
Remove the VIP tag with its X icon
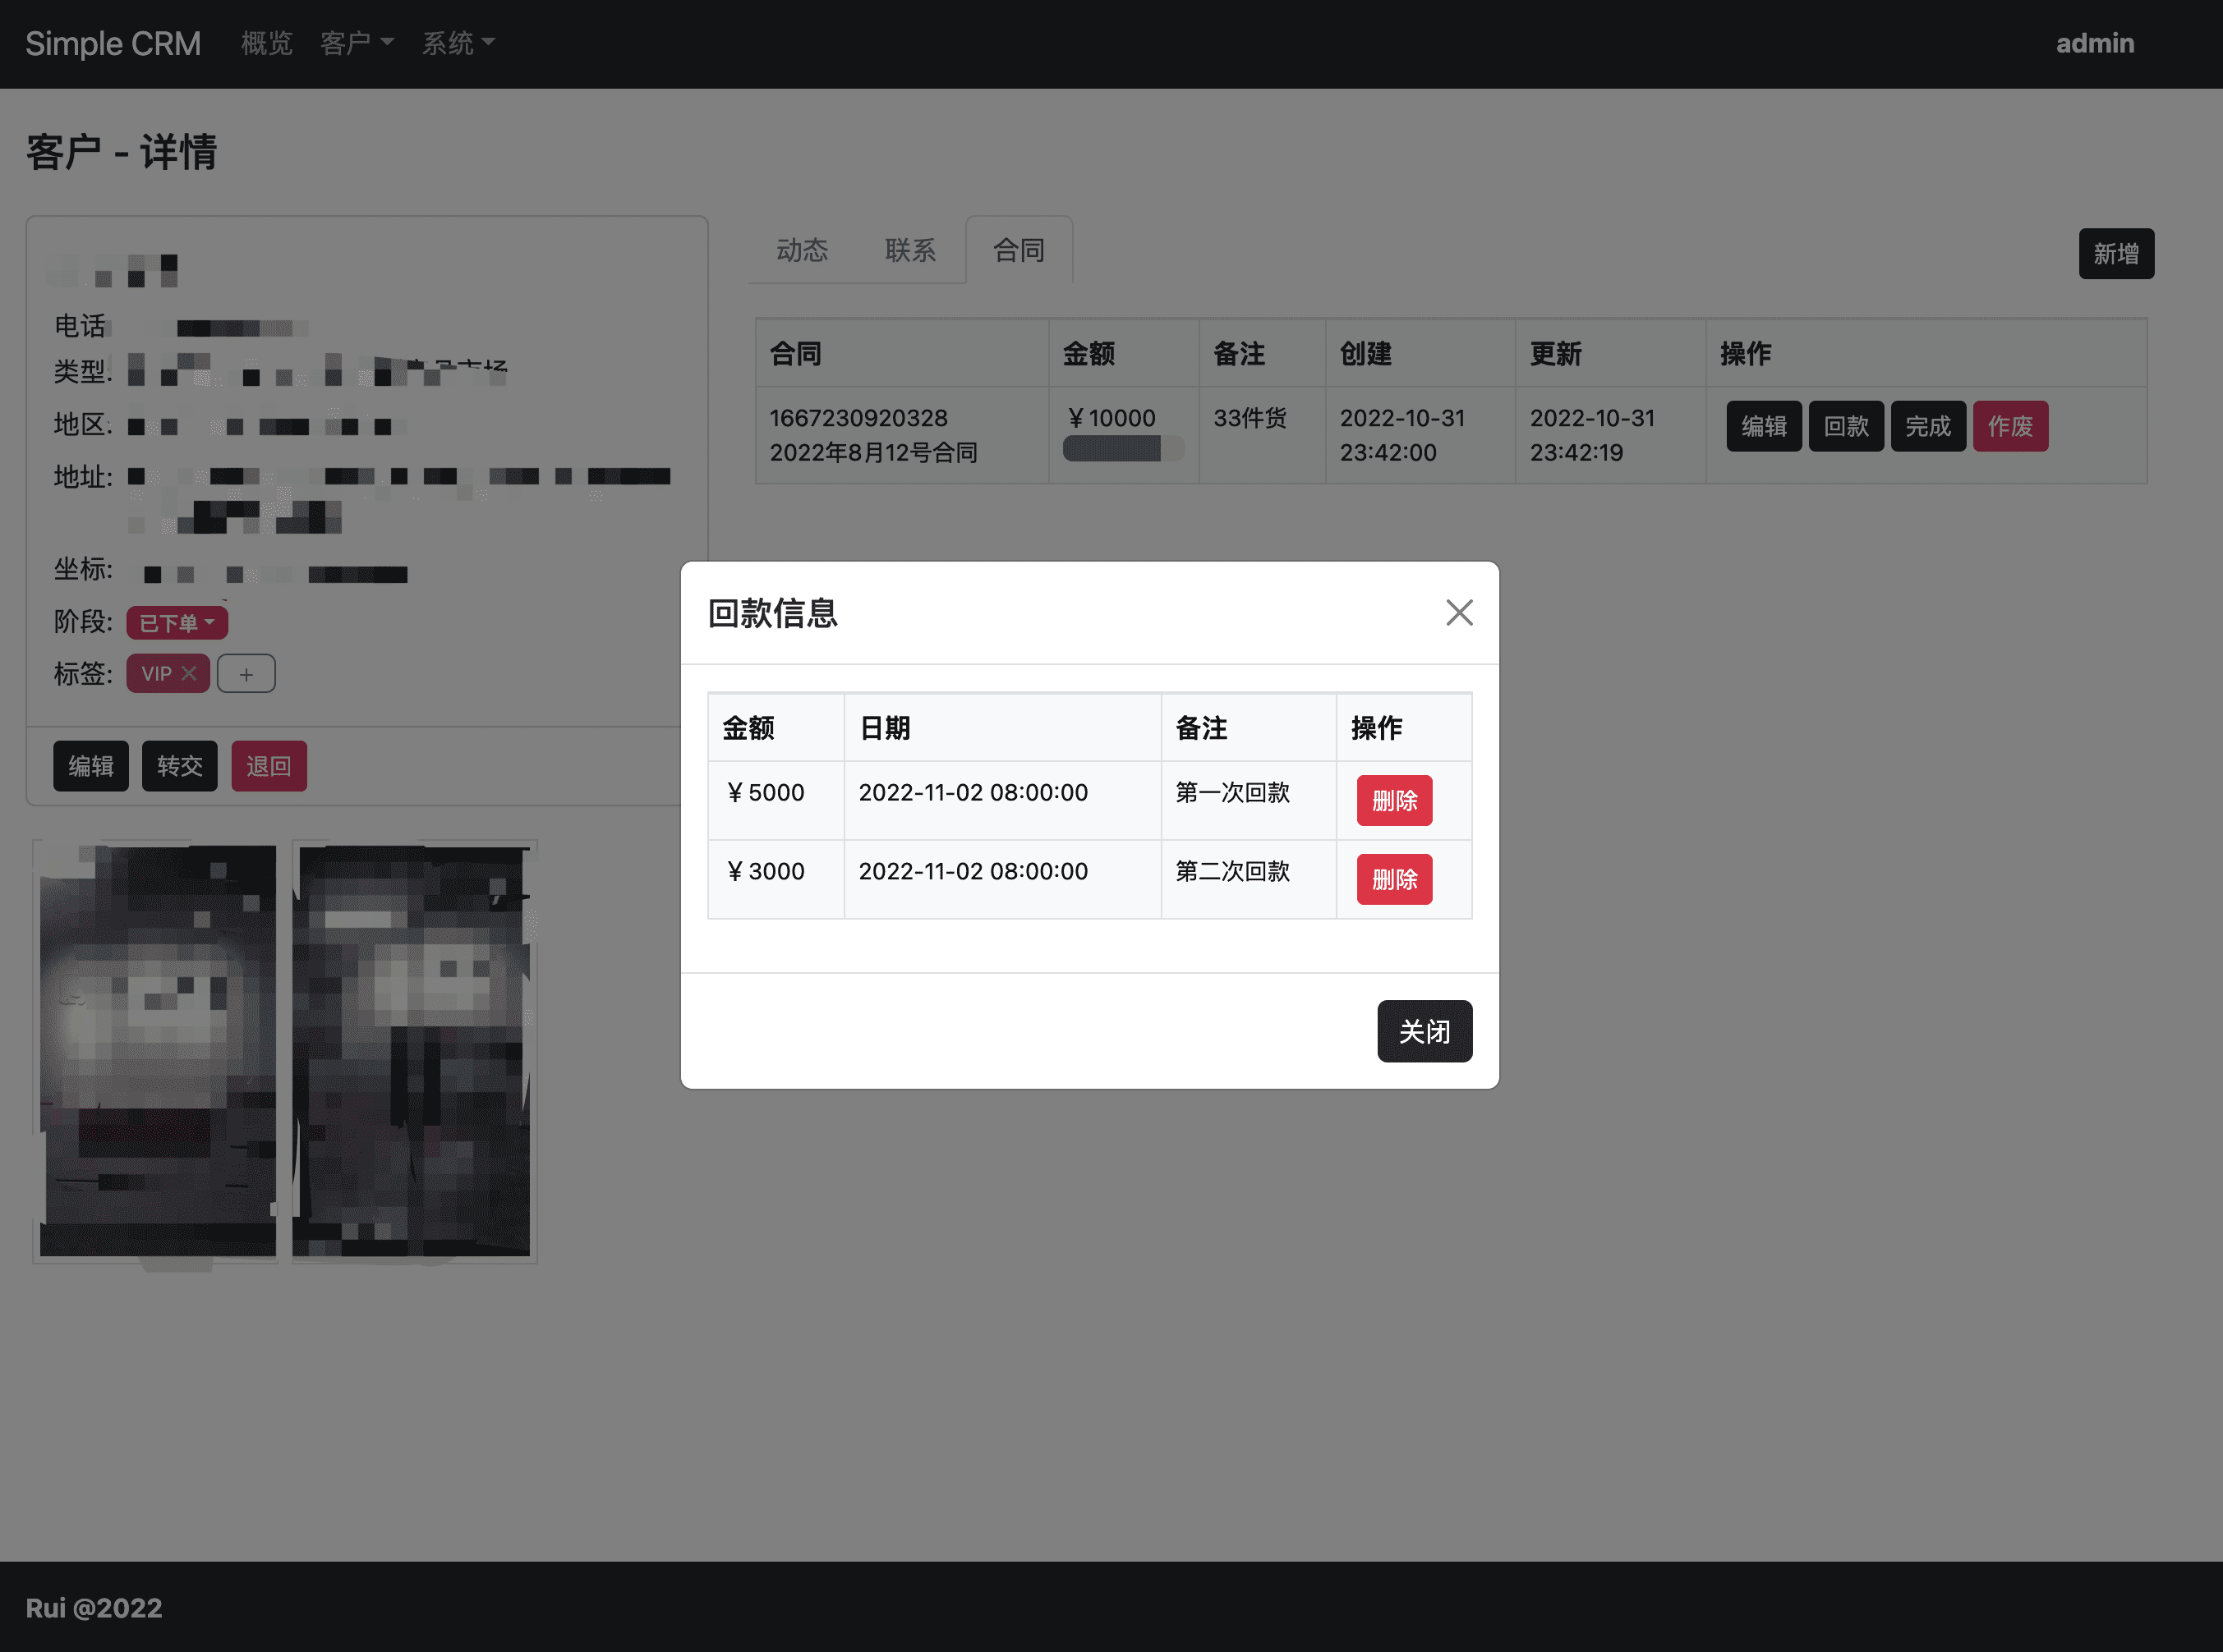pyautogui.click(x=188, y=673)
